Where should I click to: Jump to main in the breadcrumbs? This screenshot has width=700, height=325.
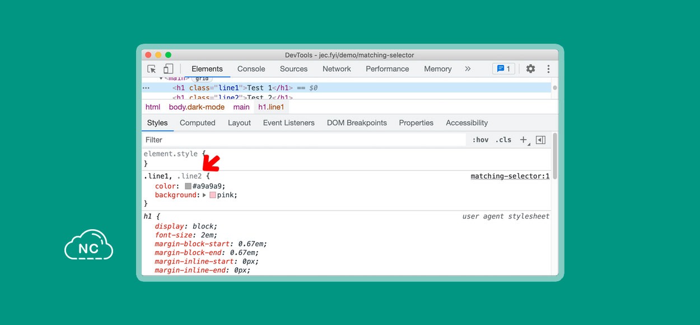point(241,107)
